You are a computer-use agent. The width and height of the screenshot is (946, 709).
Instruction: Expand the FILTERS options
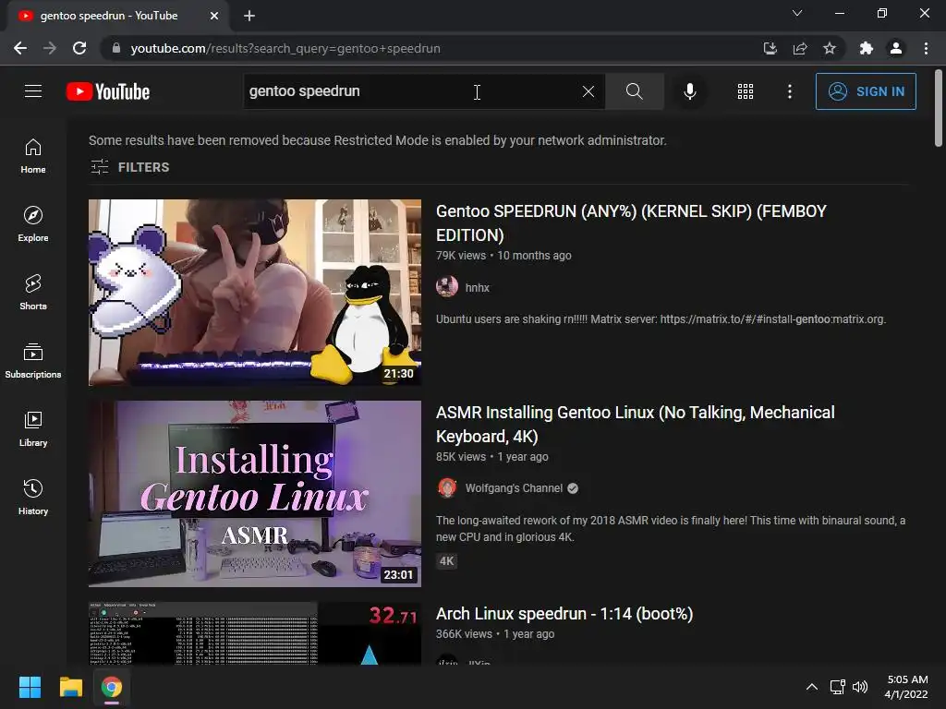(x=129, y=167)
